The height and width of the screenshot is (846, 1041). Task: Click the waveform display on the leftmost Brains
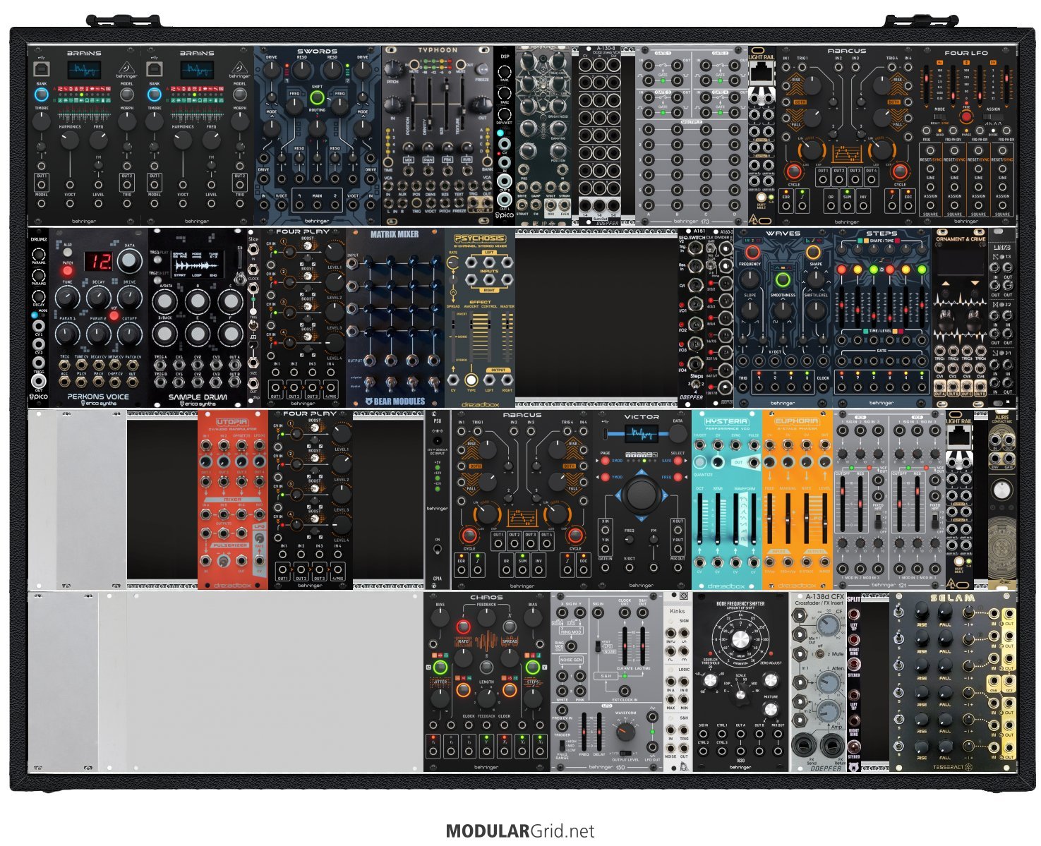pos(84,70)
